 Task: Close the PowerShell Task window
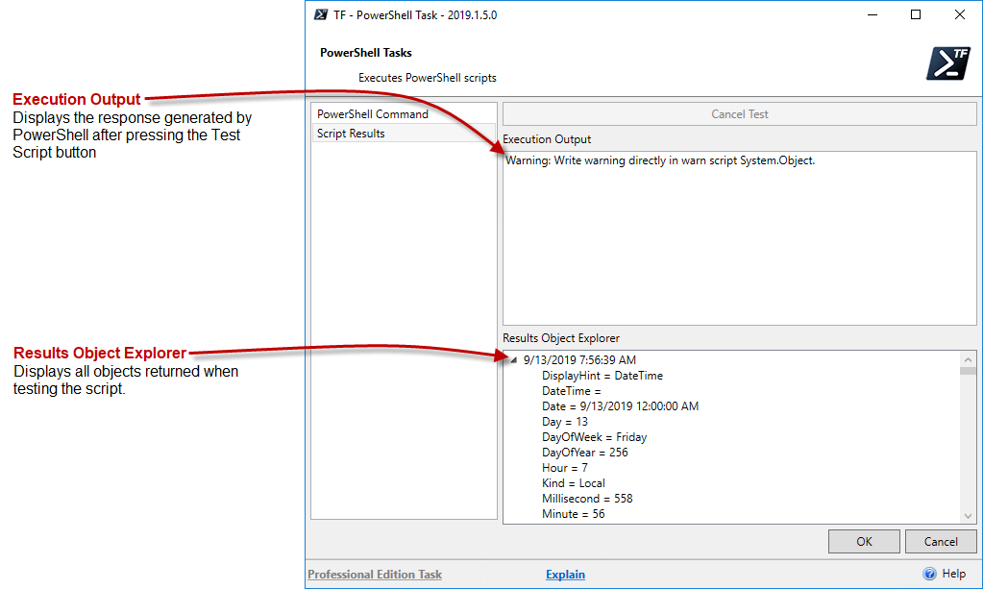click(x=959, y=14)
